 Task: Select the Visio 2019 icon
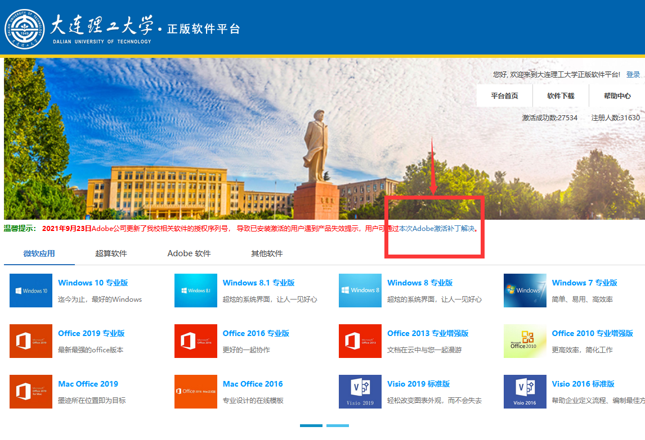coord(360,392)
